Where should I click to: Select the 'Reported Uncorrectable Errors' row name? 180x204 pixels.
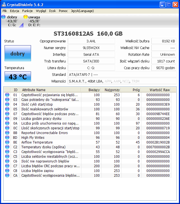coord(44,133)
